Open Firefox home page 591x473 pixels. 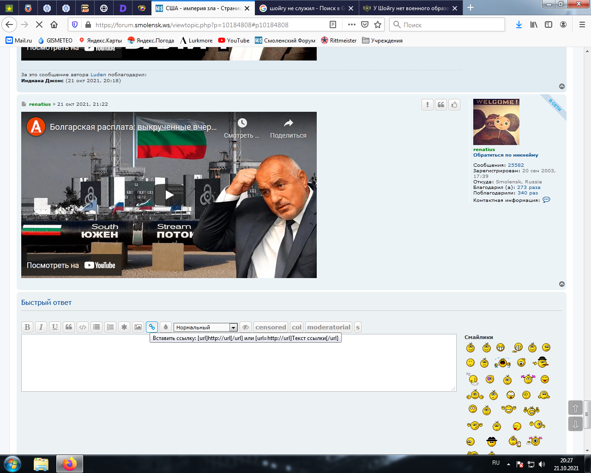[54, 24]
